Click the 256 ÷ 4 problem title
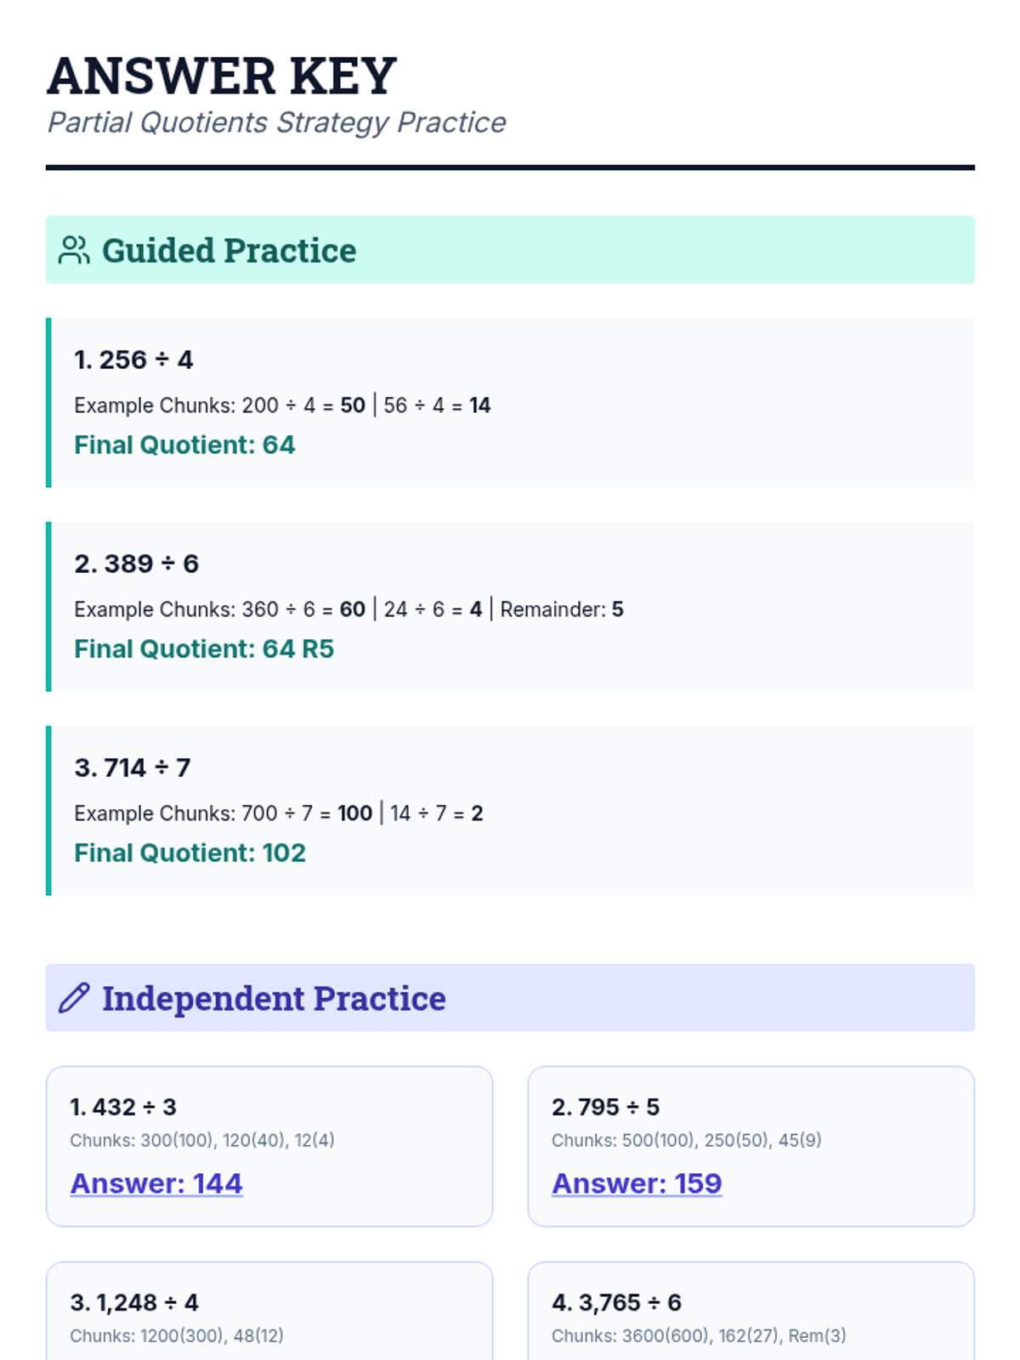1020x1360 pixels. pos(133,360)
